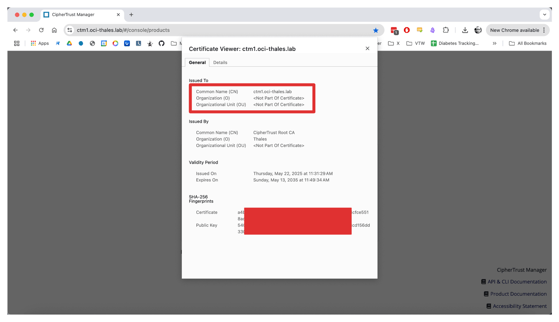The image size is (559, 322).
Task: Open the Accessibility Statement link
Action: click(517, 306)
